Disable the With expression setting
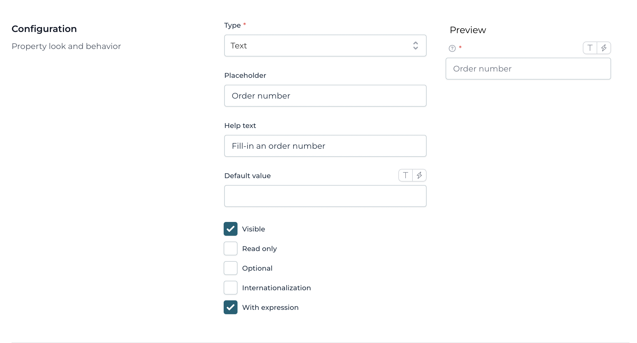637x343 pixels. click(230, 307)
